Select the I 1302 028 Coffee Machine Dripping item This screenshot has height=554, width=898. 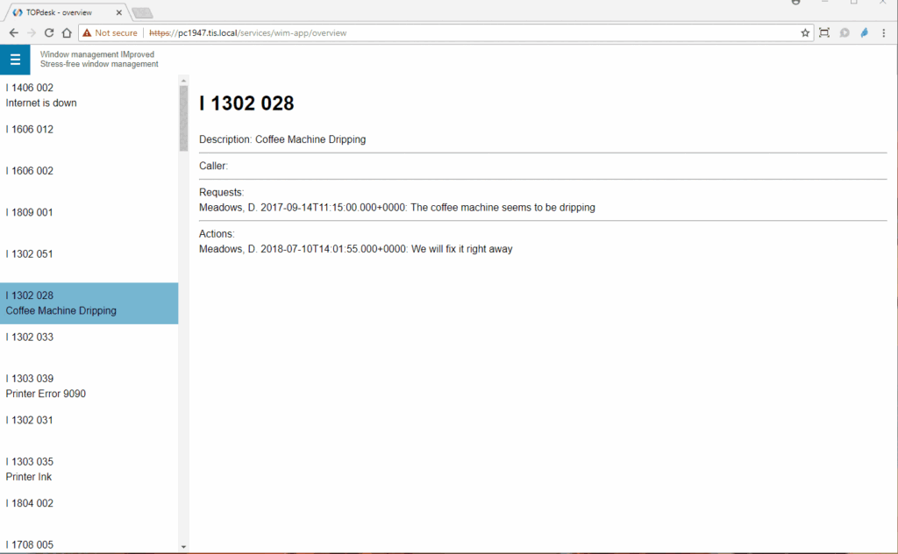coord(88,303)
